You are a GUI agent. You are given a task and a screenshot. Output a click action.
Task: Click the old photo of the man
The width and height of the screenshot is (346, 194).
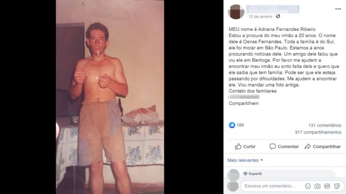(x=110, y=97)
